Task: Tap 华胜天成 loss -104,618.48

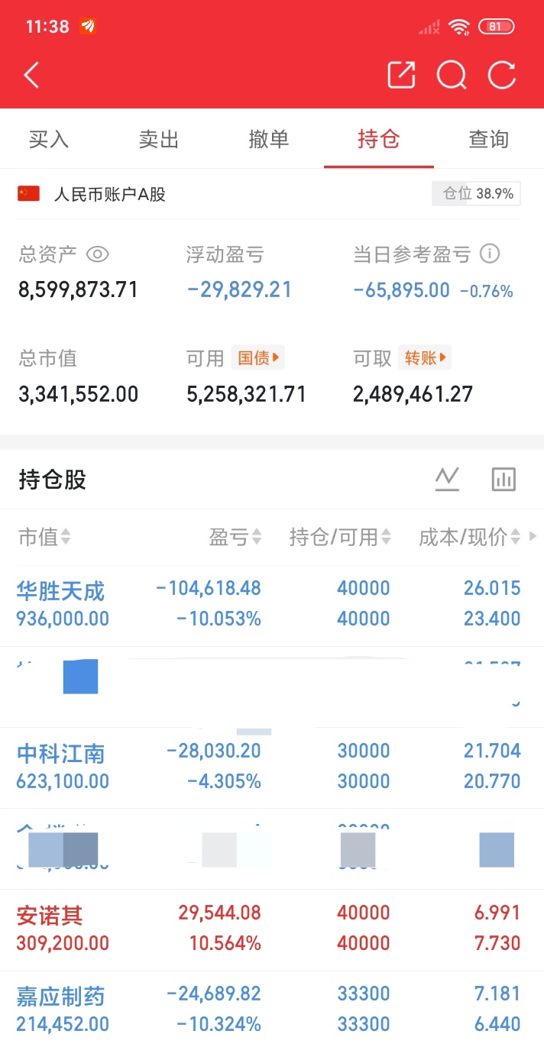Action: pos(209,588)
